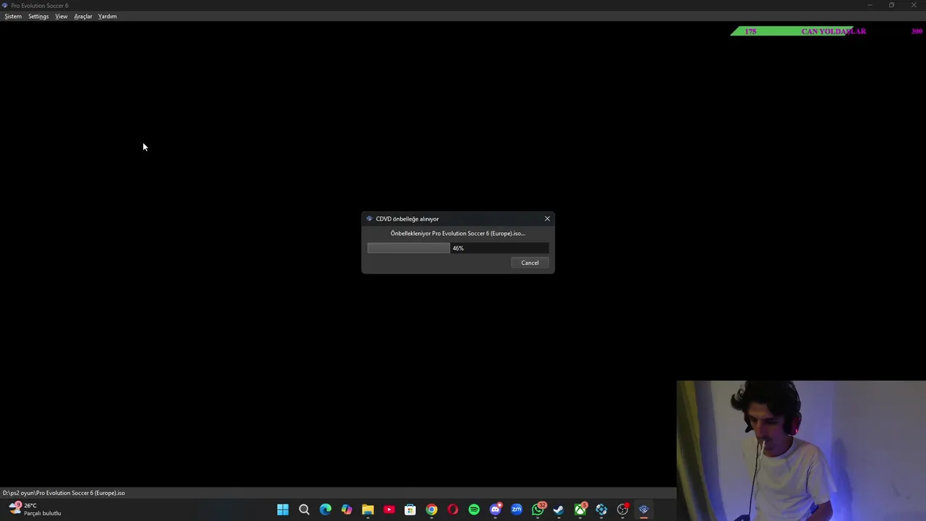Click the 46% caching progress bar

pyautogui.click(x=458, y=248)
